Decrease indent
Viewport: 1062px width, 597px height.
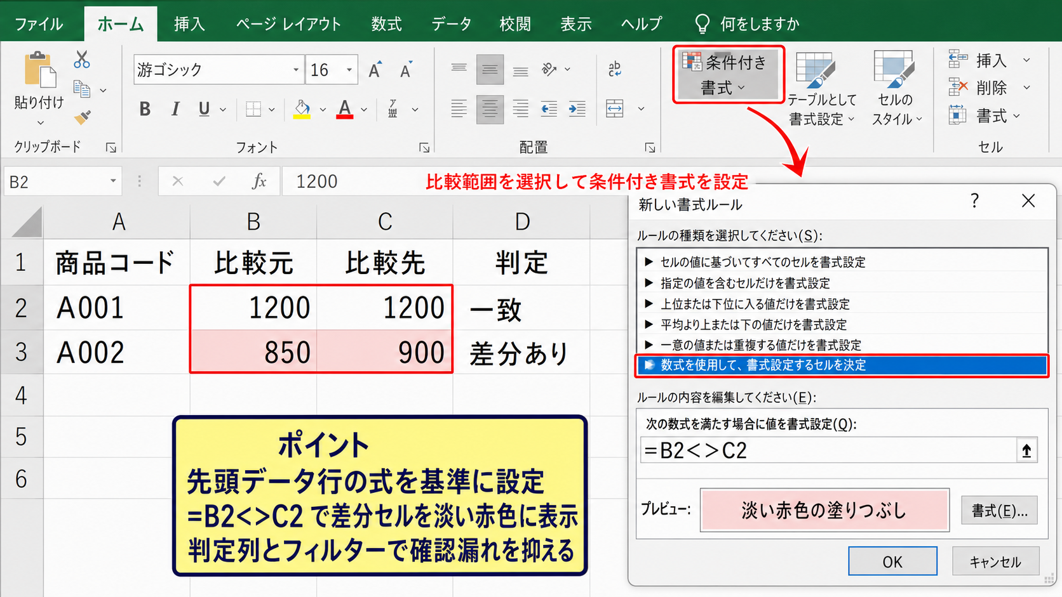(549, 109)
